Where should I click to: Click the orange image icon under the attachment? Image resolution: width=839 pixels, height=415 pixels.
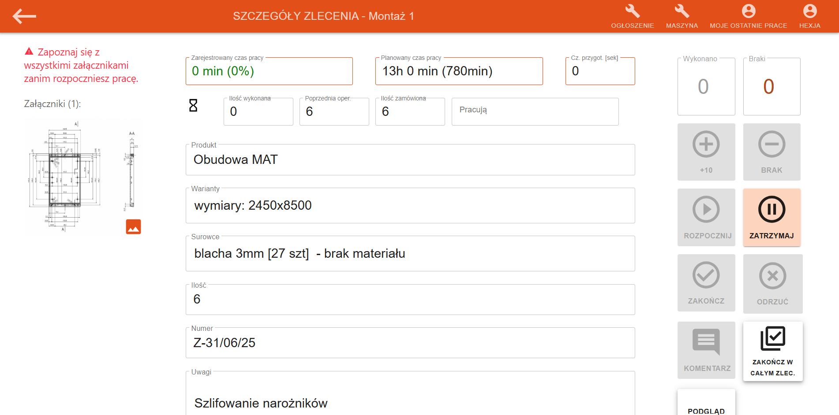133,226
